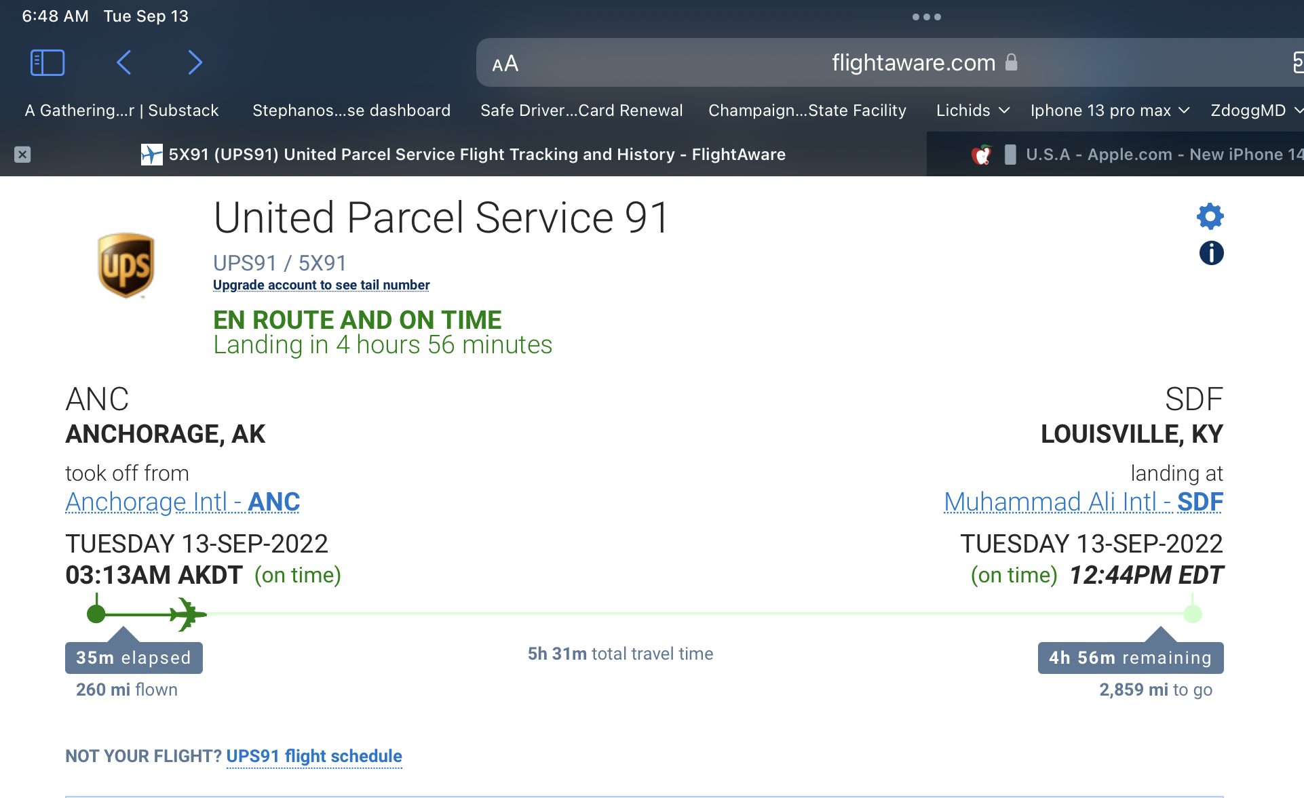This screenshot has width=1304, height=798.
Task: Tap the 6:48 AM status bar clock
Action: (55, 16)
